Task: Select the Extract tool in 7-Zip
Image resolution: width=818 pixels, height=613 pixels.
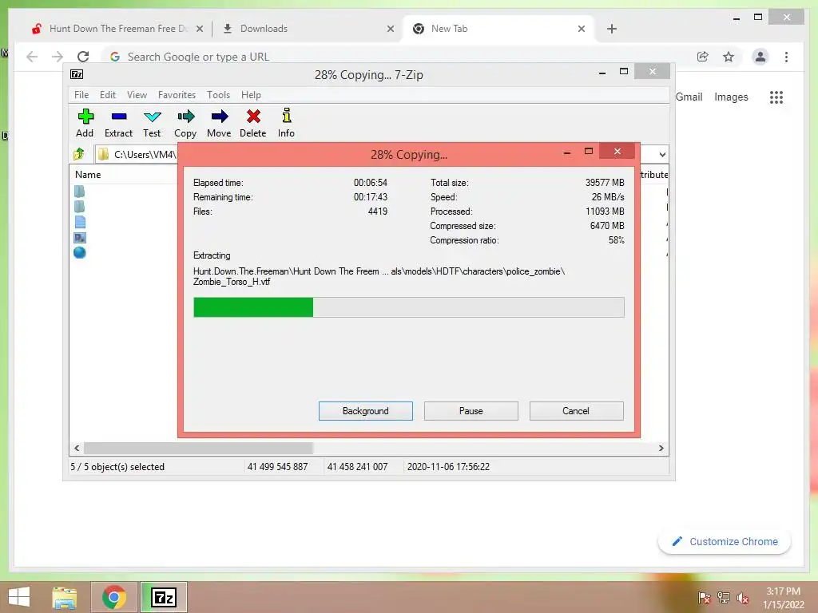Action: point(118,123)
